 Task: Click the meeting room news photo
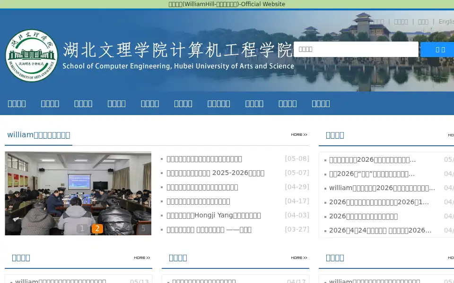[x=78, y=193]
